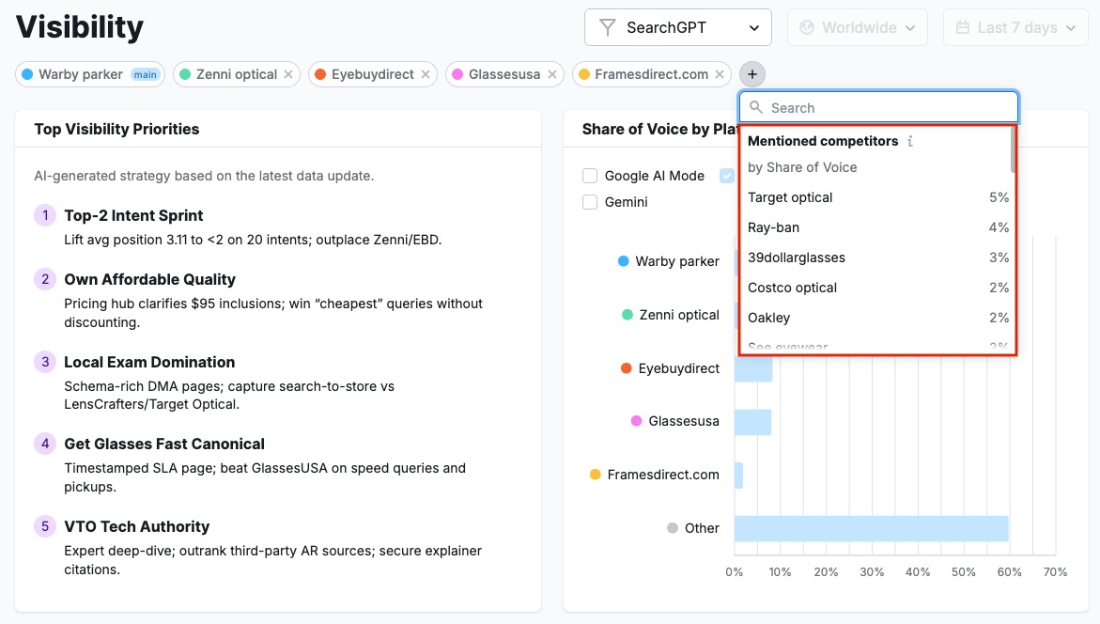Remove the Glassesusa competitor chip
This screenshot has width=1100, height=624.
(x=552, y=74)
